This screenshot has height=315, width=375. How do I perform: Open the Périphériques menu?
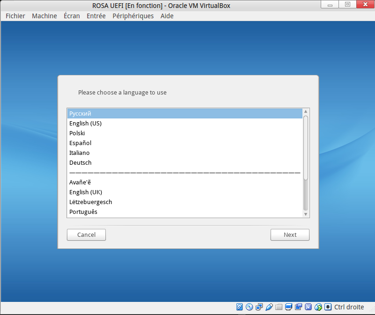(133, 16)
